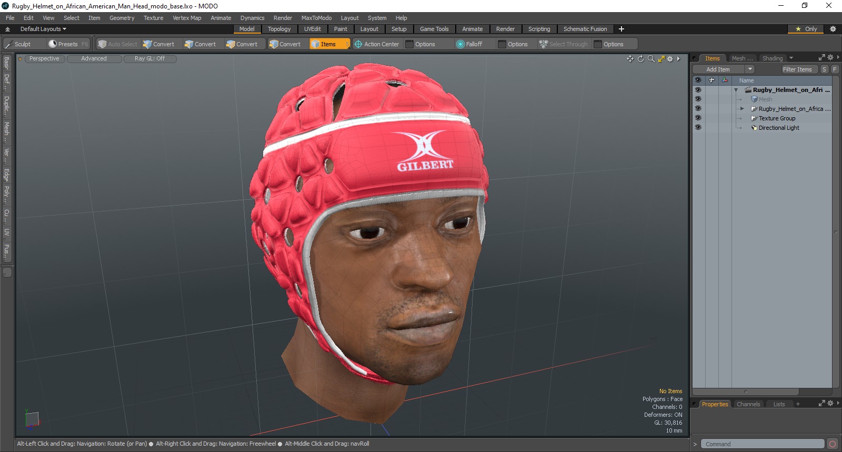Click the S button in Items panel
Viewport: 842px width, 452px height.
pyautogui.click(x=824, y=69)
